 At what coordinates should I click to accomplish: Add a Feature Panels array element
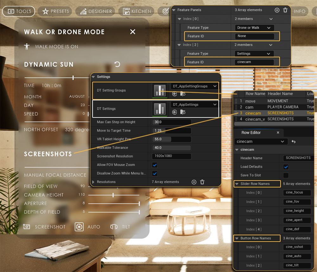(277, 10)
